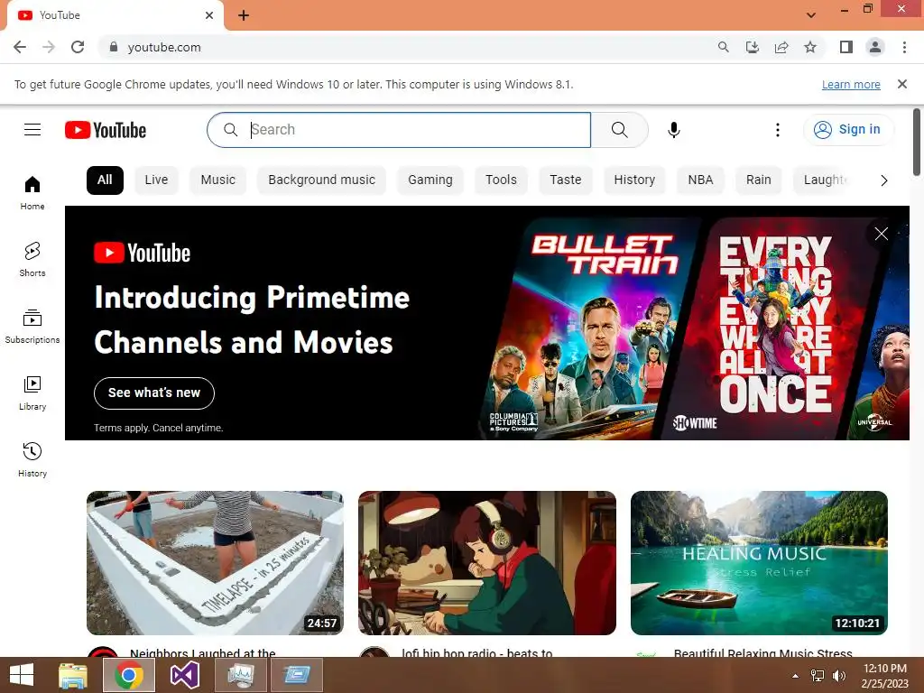The image size is (924, 693).
Task: Bookmark this page with the star icon
Action: click(x=810, y=47)
